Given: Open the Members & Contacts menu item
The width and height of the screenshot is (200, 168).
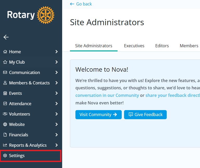Looking at the screenshot, I should coord(31,83).
